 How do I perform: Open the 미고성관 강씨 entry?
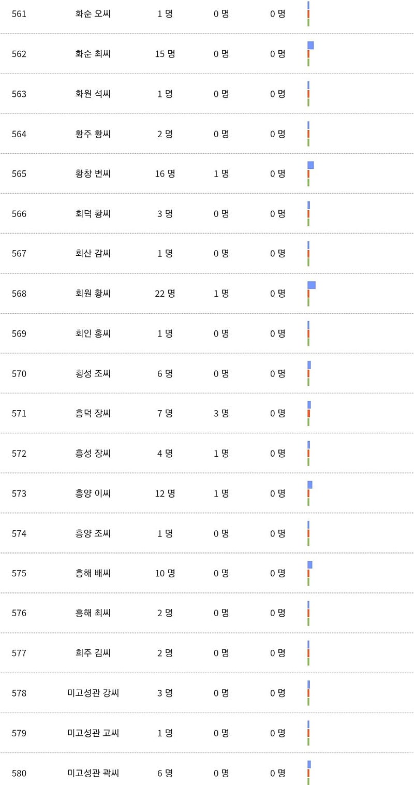(93, 693)
